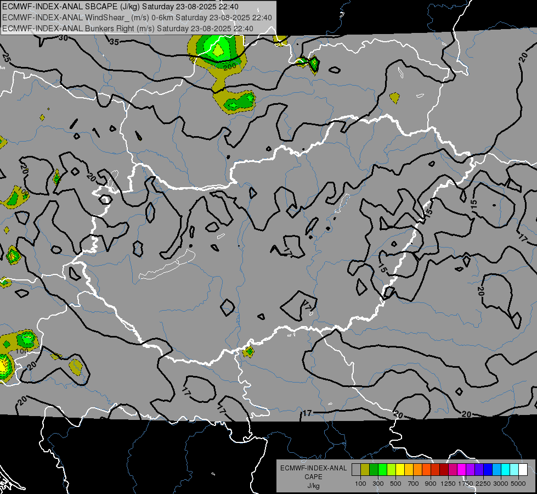
Task: Click the 5000 tick label in legend
Action: (518, 484)
